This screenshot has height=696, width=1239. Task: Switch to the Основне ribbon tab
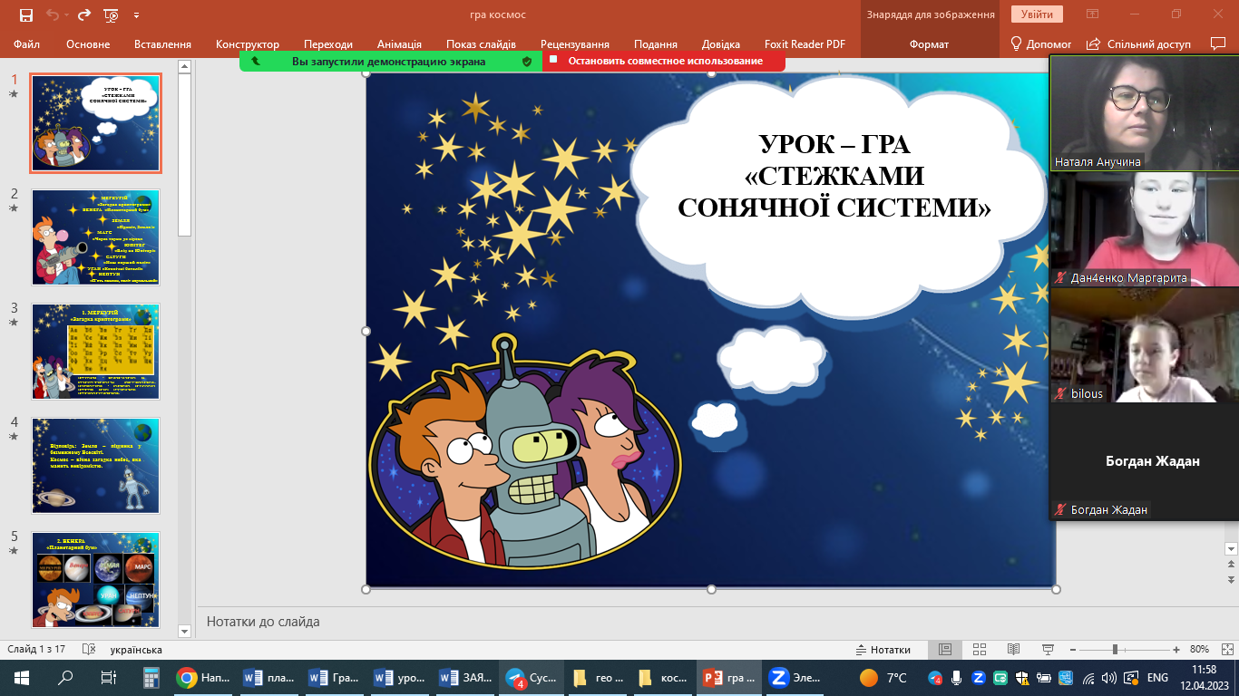[x=88, y=43]
